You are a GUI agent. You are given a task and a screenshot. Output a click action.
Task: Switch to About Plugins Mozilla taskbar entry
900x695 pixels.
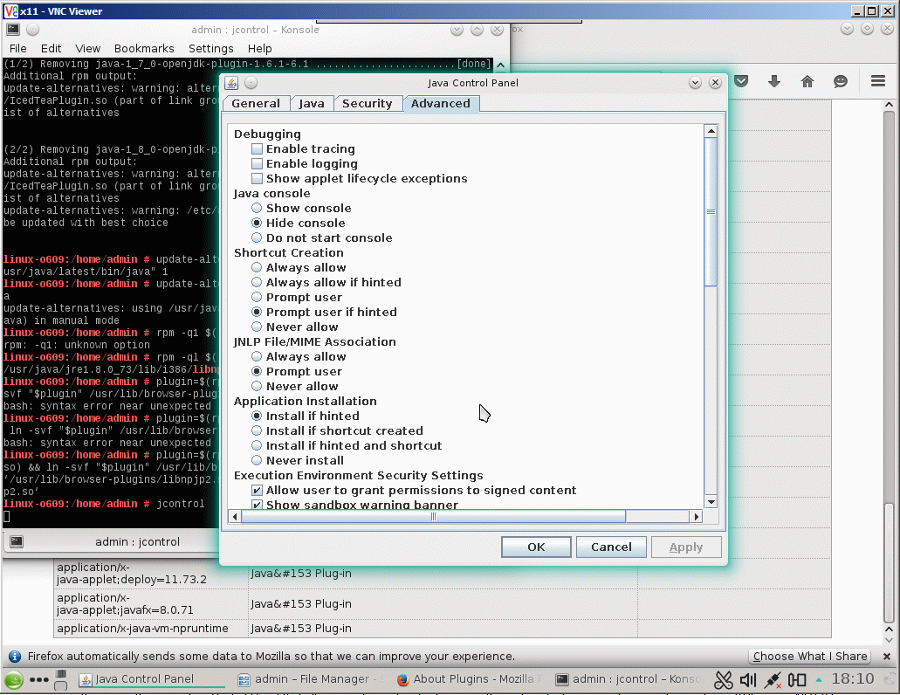[x=470, y=679]
